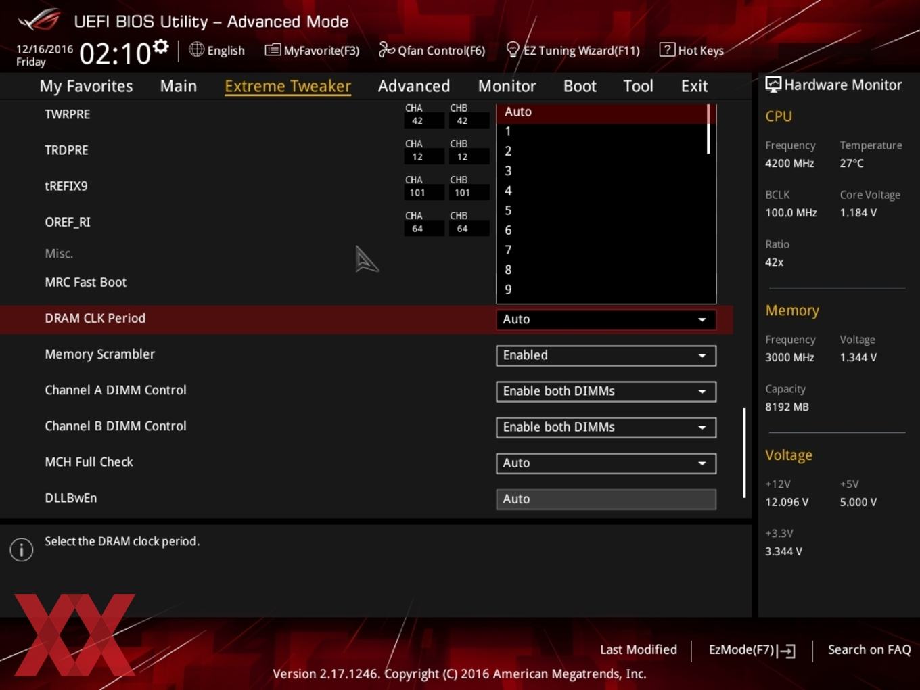The width and height of the screenshot is (920, 690).
Task: Click the option list scrollbar thumb
Action: coord(708,129)
